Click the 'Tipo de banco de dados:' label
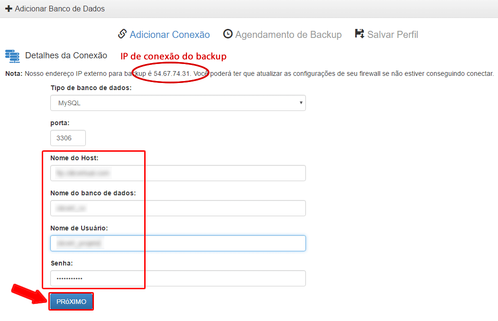Image resolution: width=498 pixels, height=321 pixels. [91, 88]
